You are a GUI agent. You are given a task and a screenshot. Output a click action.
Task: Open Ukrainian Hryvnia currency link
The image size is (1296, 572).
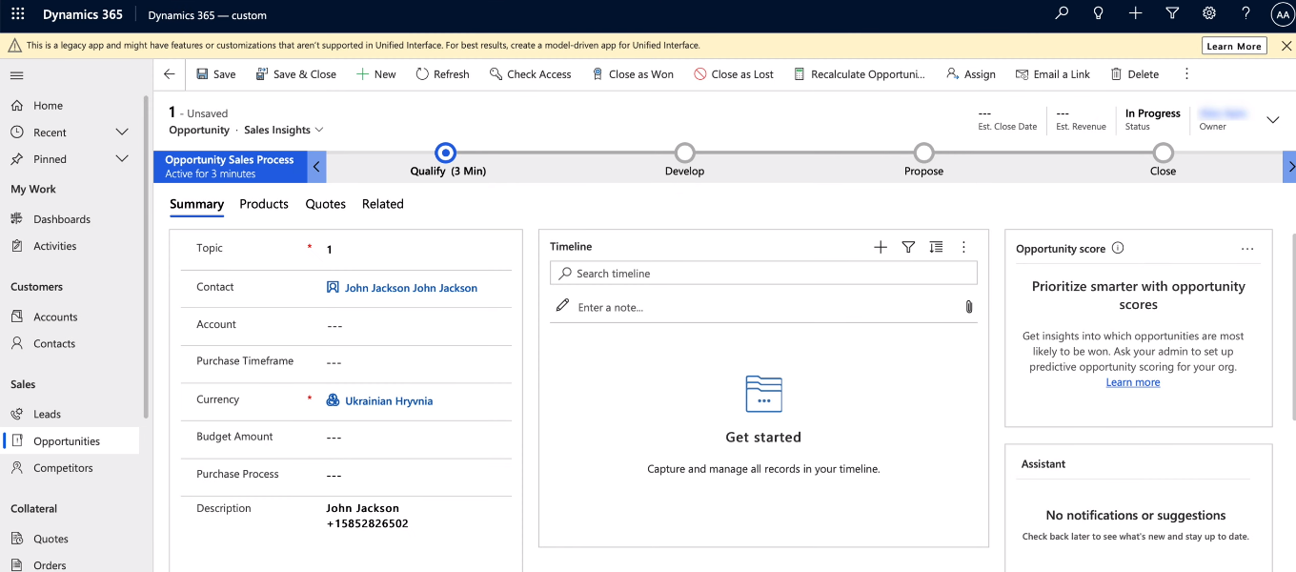[389, 401]
